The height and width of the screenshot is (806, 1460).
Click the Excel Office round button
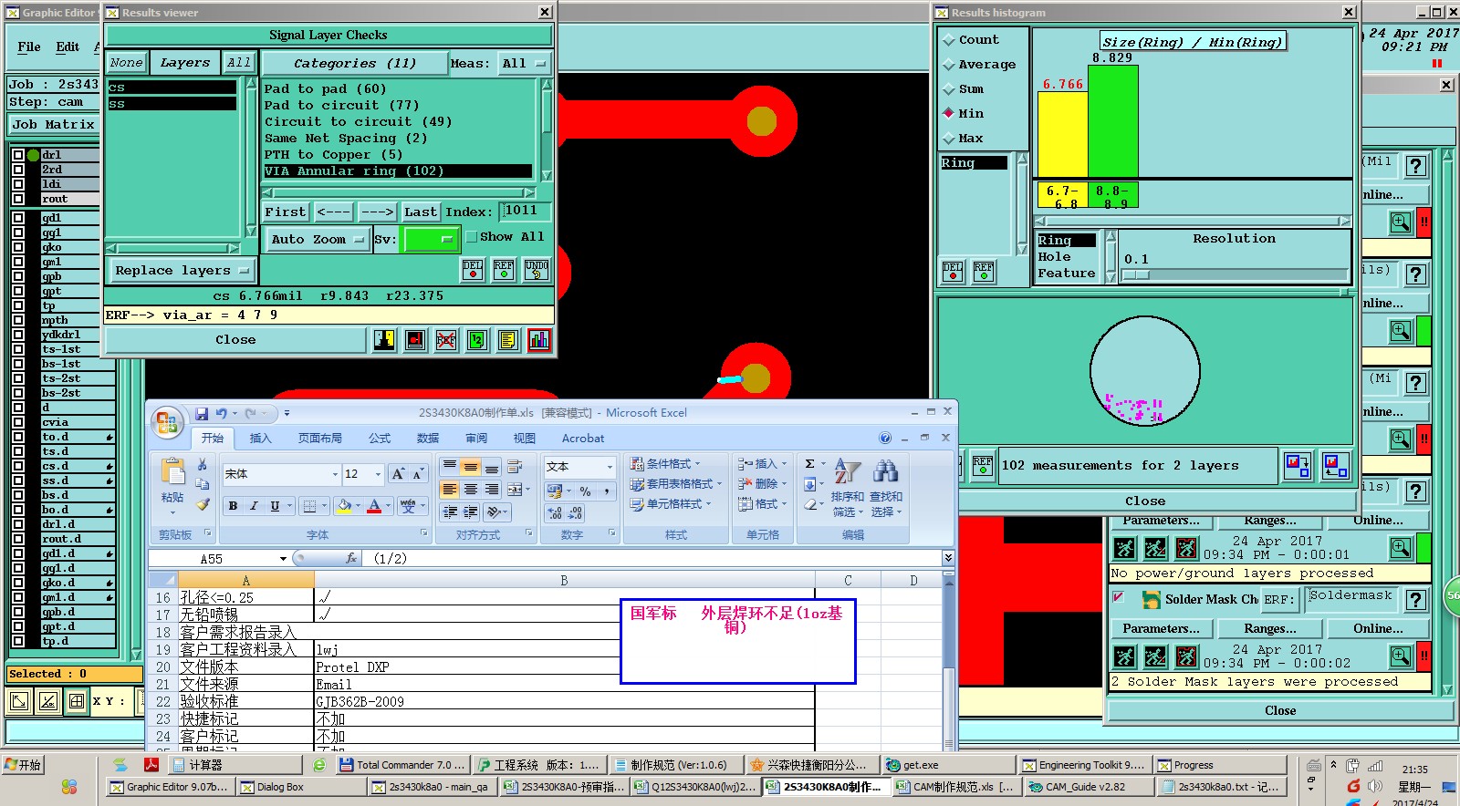coord(167,422)
